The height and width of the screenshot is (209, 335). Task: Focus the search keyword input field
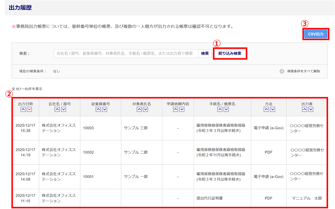coord(126,53)
